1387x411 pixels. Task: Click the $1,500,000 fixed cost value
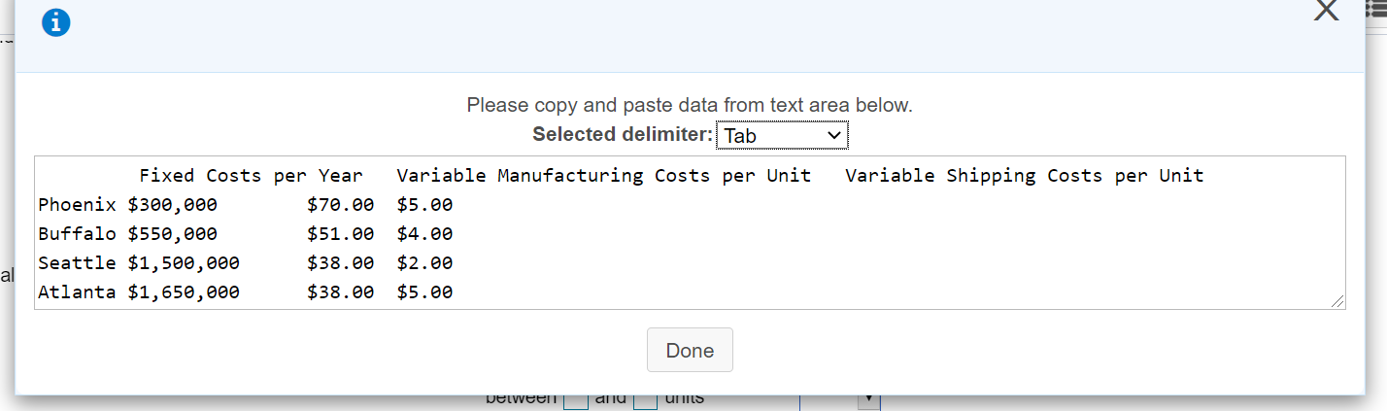(x=184, y=263)
